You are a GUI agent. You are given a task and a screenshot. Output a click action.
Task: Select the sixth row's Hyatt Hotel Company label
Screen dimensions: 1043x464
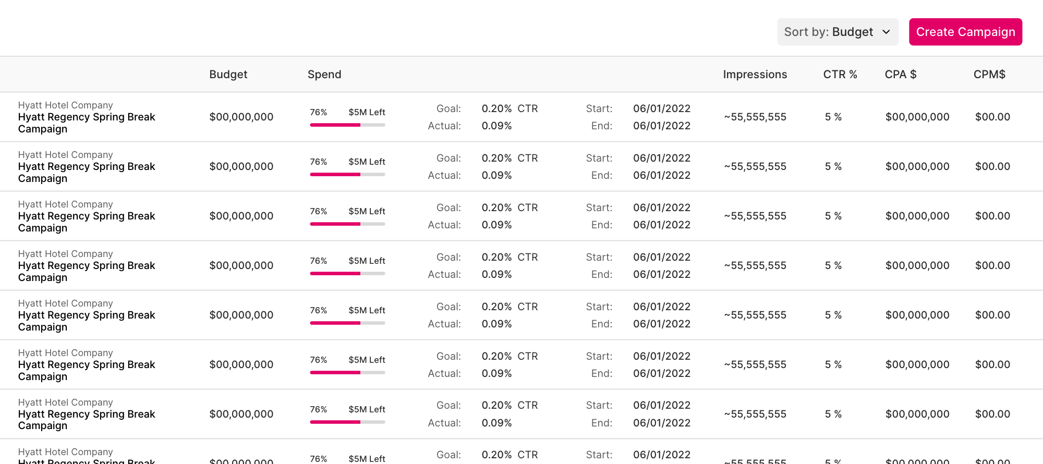click(x=65, y=353)
